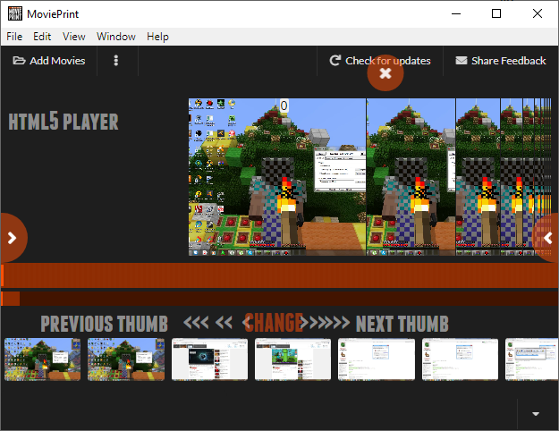Select the seventh, partly cut-off thumbnail
The image size is (559, 431).
(531, 359)
